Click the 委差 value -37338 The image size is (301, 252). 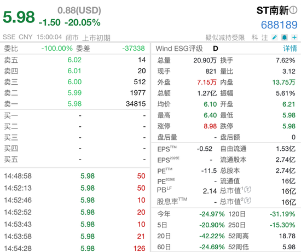(x=134, y=48)
